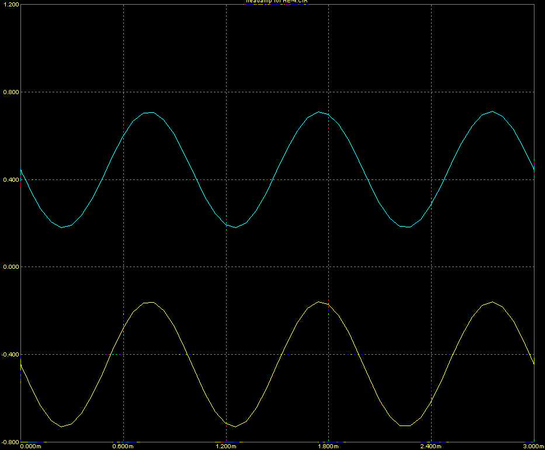Click the 0.800 Y-axis label
This screenshot has height=450, width=545.
point(11,92)
